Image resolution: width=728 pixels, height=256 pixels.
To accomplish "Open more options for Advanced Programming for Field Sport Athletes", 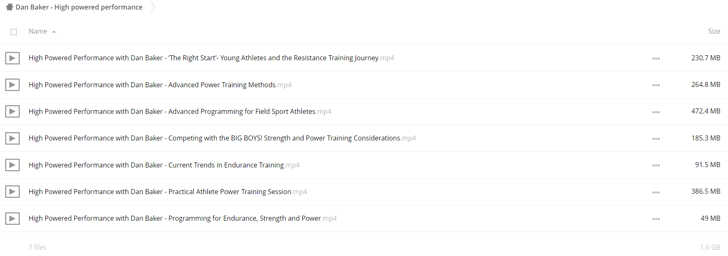I will [x=656, y=112].
